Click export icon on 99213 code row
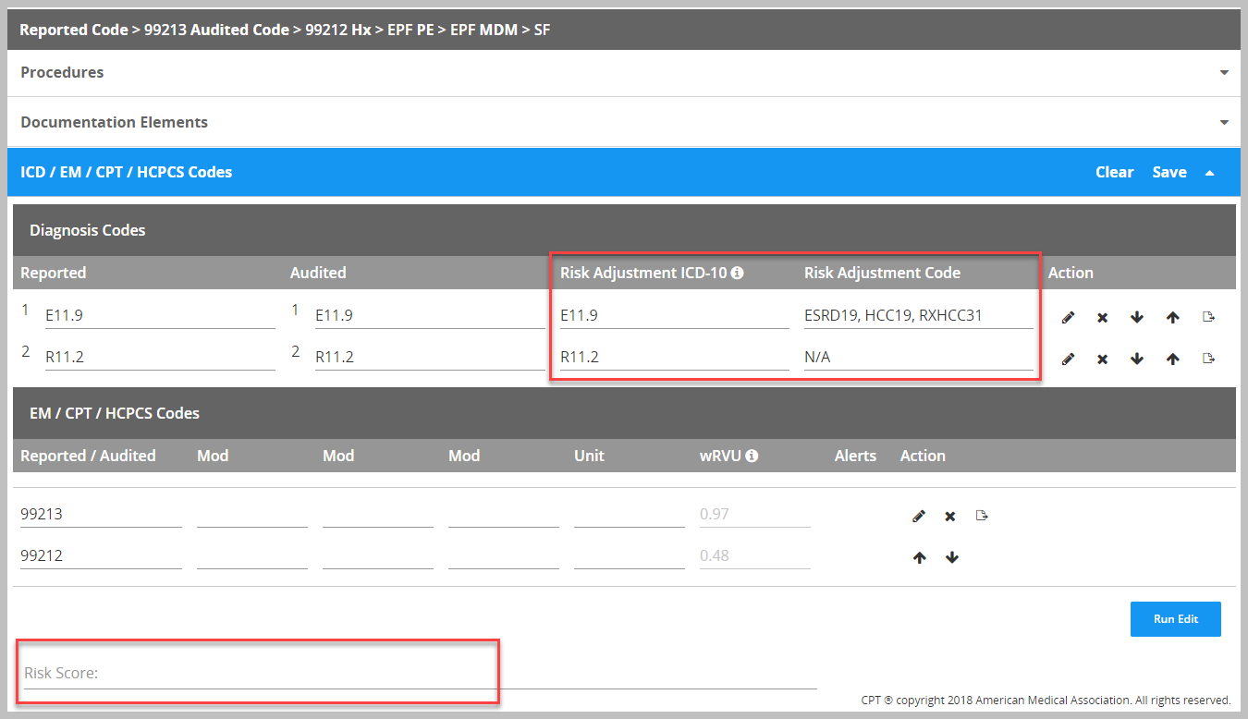Viewport: 1248px width, 719px height. 983,516
